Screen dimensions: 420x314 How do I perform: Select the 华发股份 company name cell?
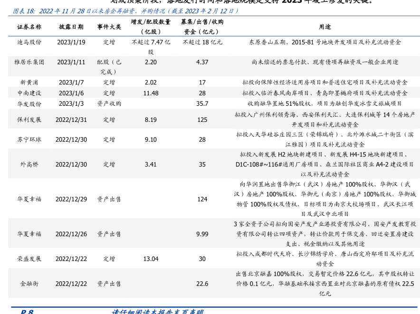[29, 103]
